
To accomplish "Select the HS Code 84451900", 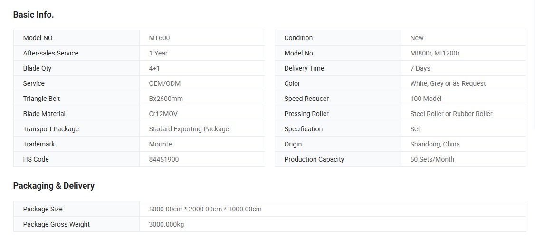I will (164, 159).
